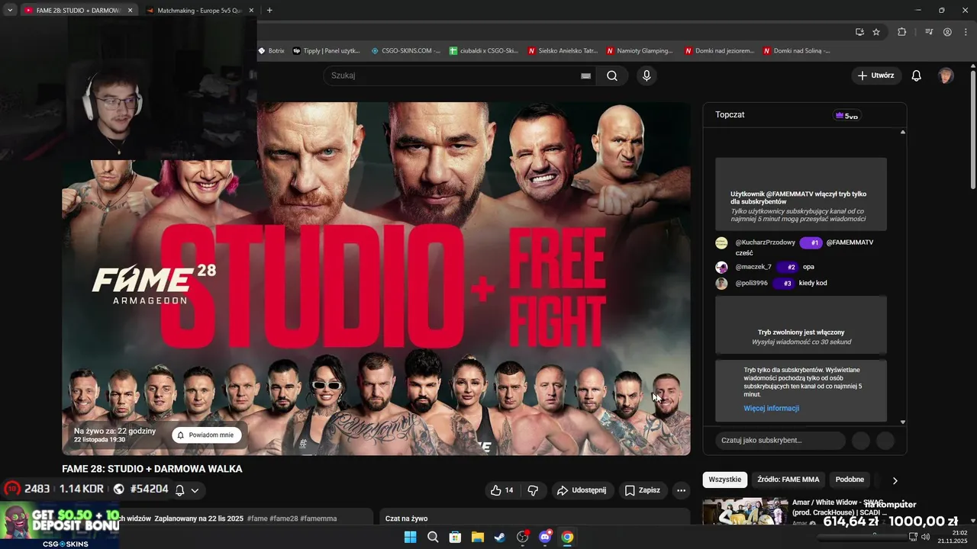The width and height of the screenshot is (977, 549).
Task: Click the 5vb member badge in chat header
Action: [x=847, y=116]
